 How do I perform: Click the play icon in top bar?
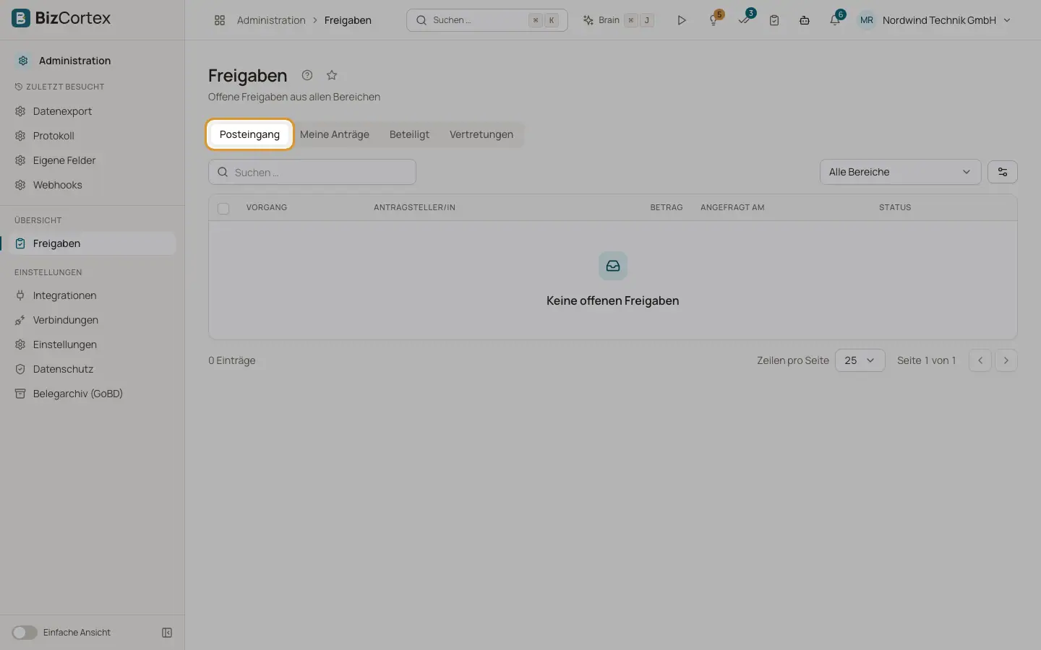682,20
